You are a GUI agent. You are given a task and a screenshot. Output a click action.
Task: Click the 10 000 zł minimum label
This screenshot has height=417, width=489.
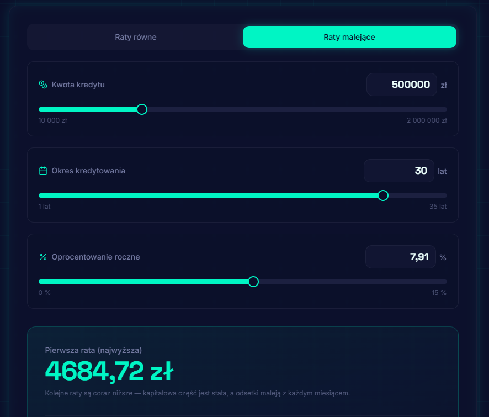[x=52, y=120]
